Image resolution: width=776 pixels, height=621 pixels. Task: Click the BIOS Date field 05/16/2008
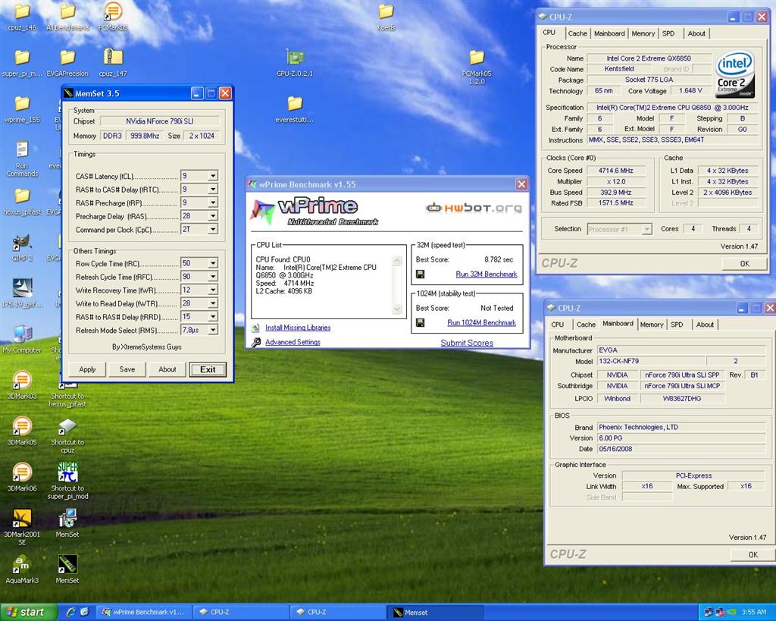[x=682, y=449]
